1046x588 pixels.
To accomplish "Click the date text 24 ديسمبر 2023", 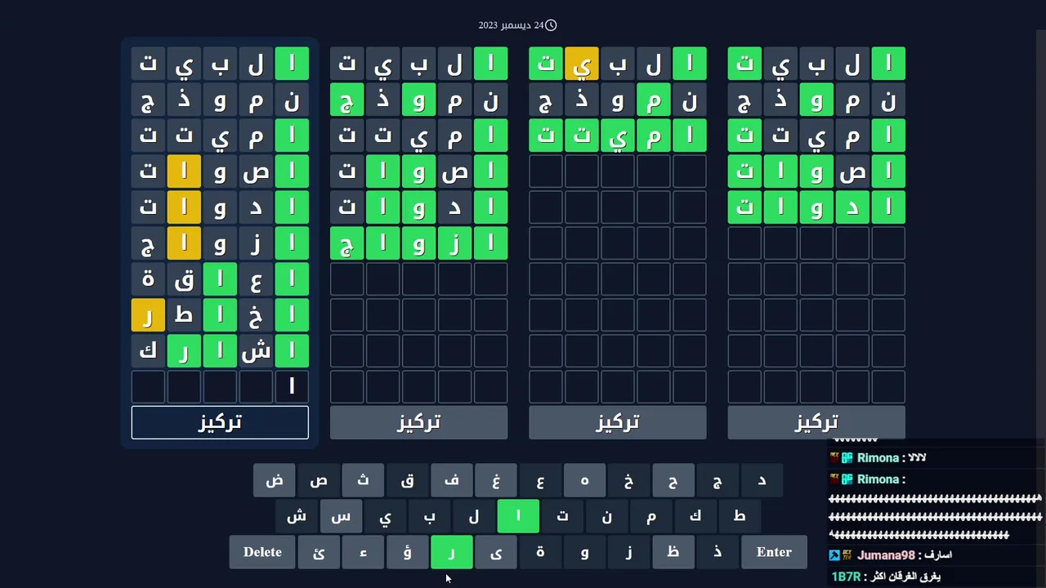I will (x=511, y=25).
